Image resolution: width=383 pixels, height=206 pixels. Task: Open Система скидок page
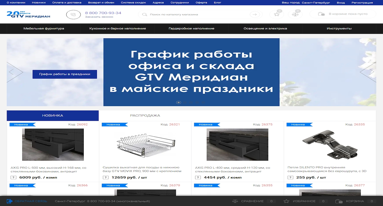point(133,3)
